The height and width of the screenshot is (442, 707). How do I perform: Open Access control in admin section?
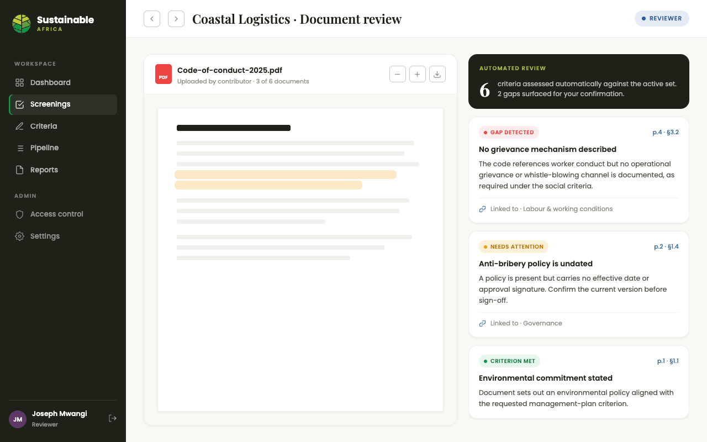(63, 214)
